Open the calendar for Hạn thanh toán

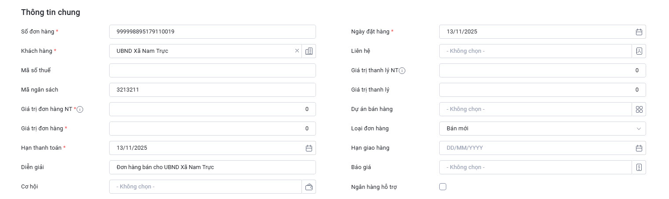(x=309, y=148)
